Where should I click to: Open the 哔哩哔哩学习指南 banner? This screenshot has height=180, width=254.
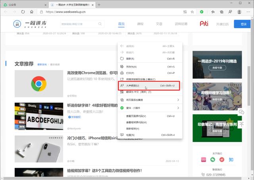pyautogui.click(x=217, y=97)
